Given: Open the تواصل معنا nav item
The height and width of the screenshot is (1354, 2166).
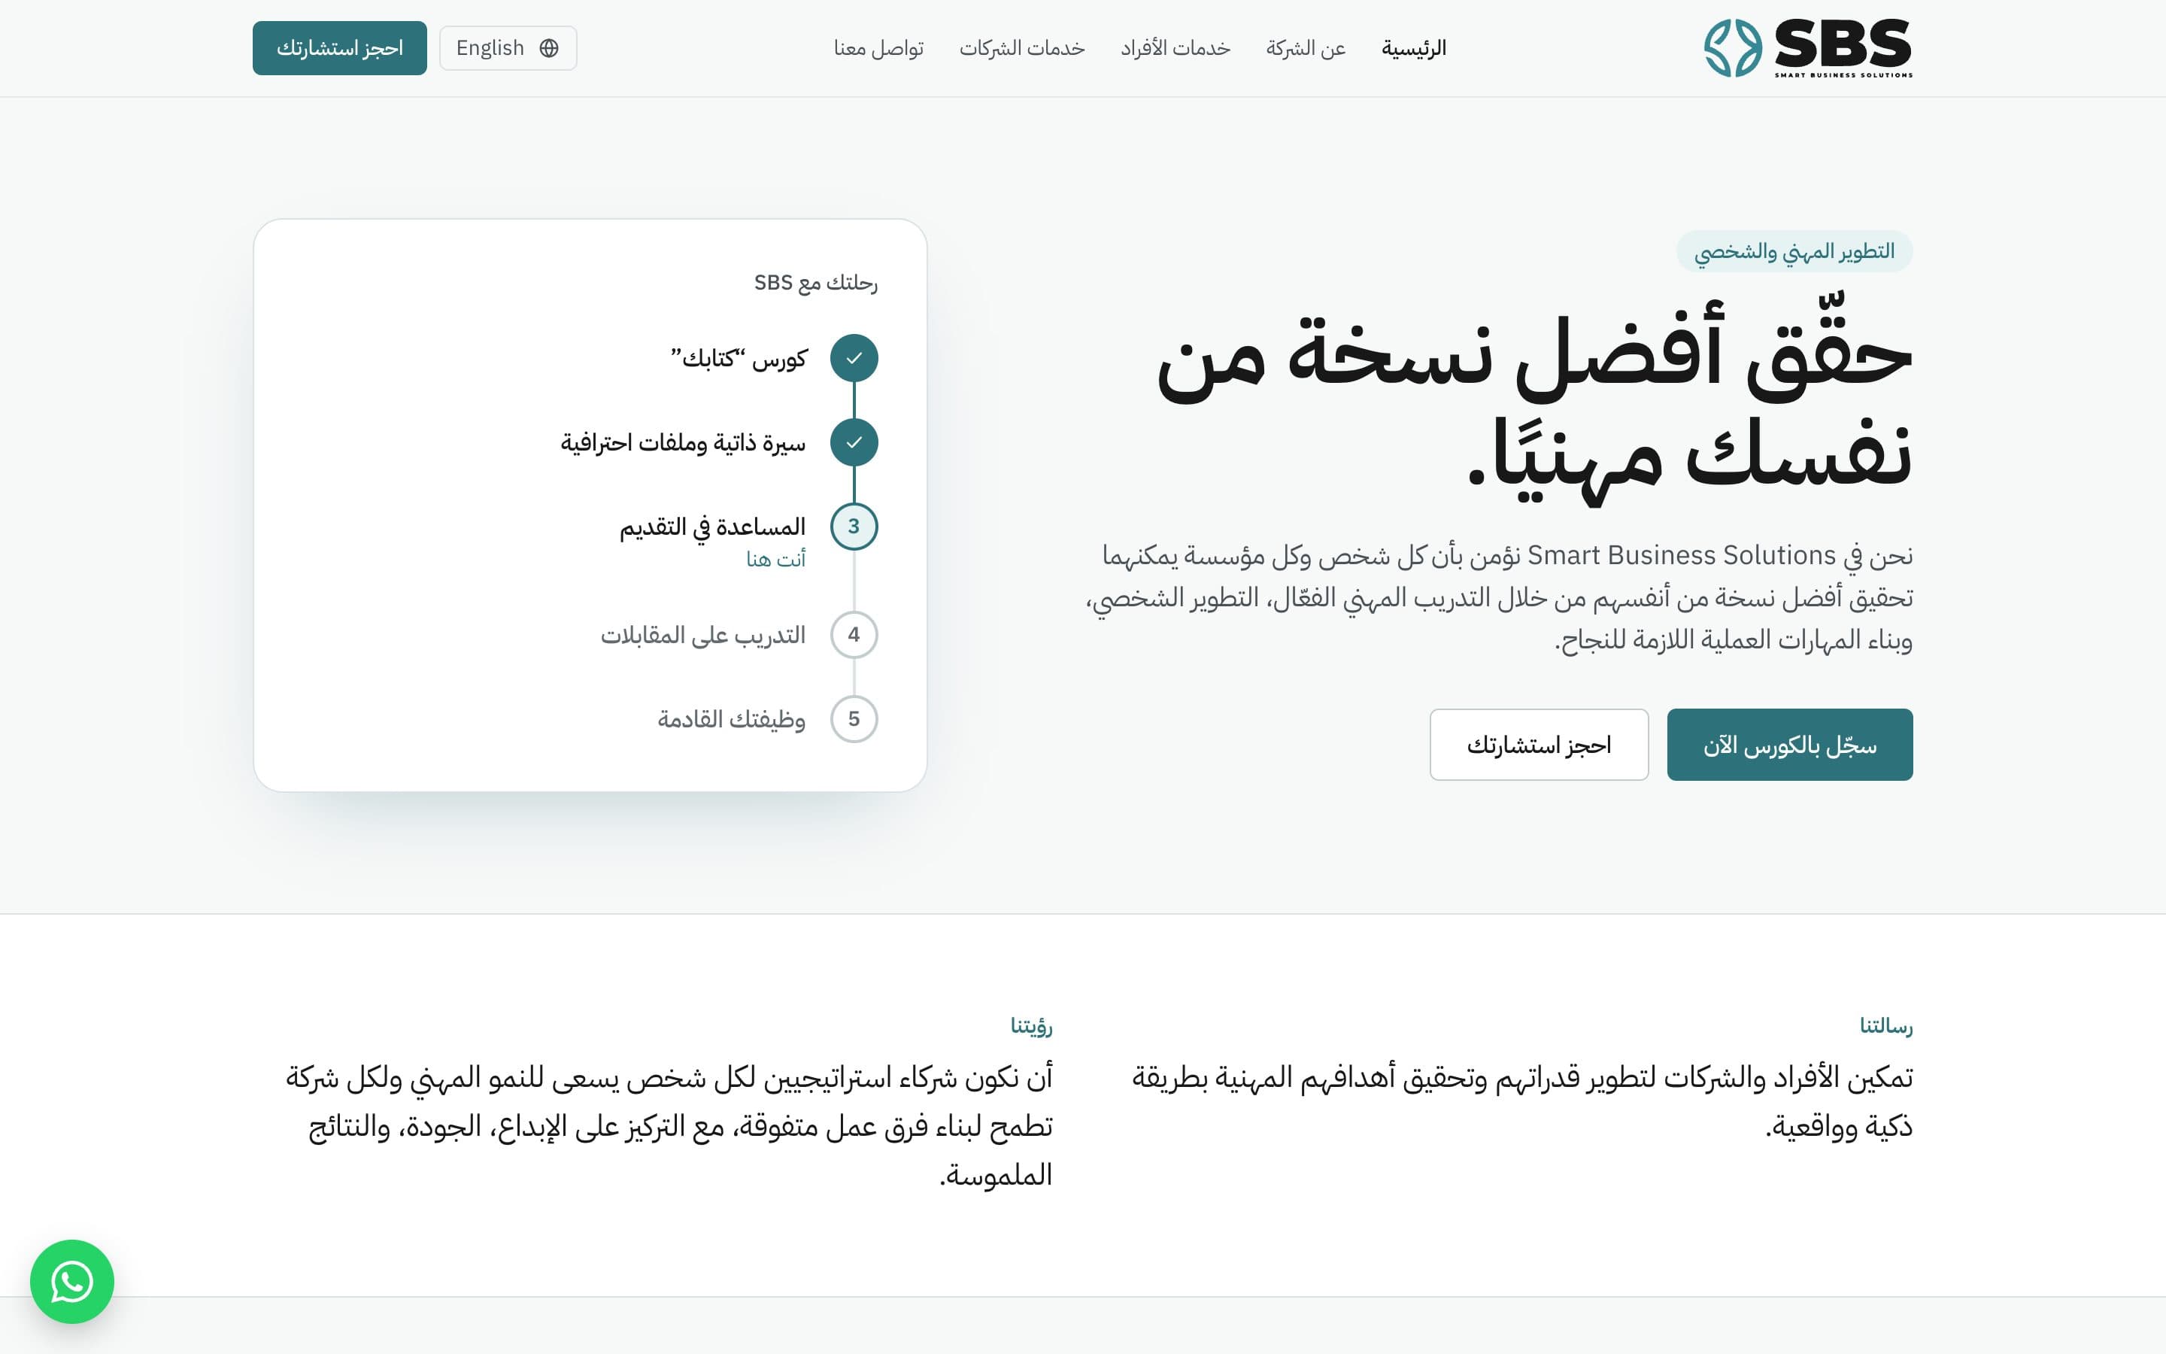Looking at the screenshot, I should click(879, 48).
